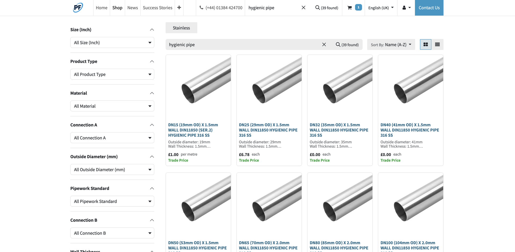Screen dimensions: 515x252
Task: Open the English (UK) language dropdown
Action: pos(381,8)
